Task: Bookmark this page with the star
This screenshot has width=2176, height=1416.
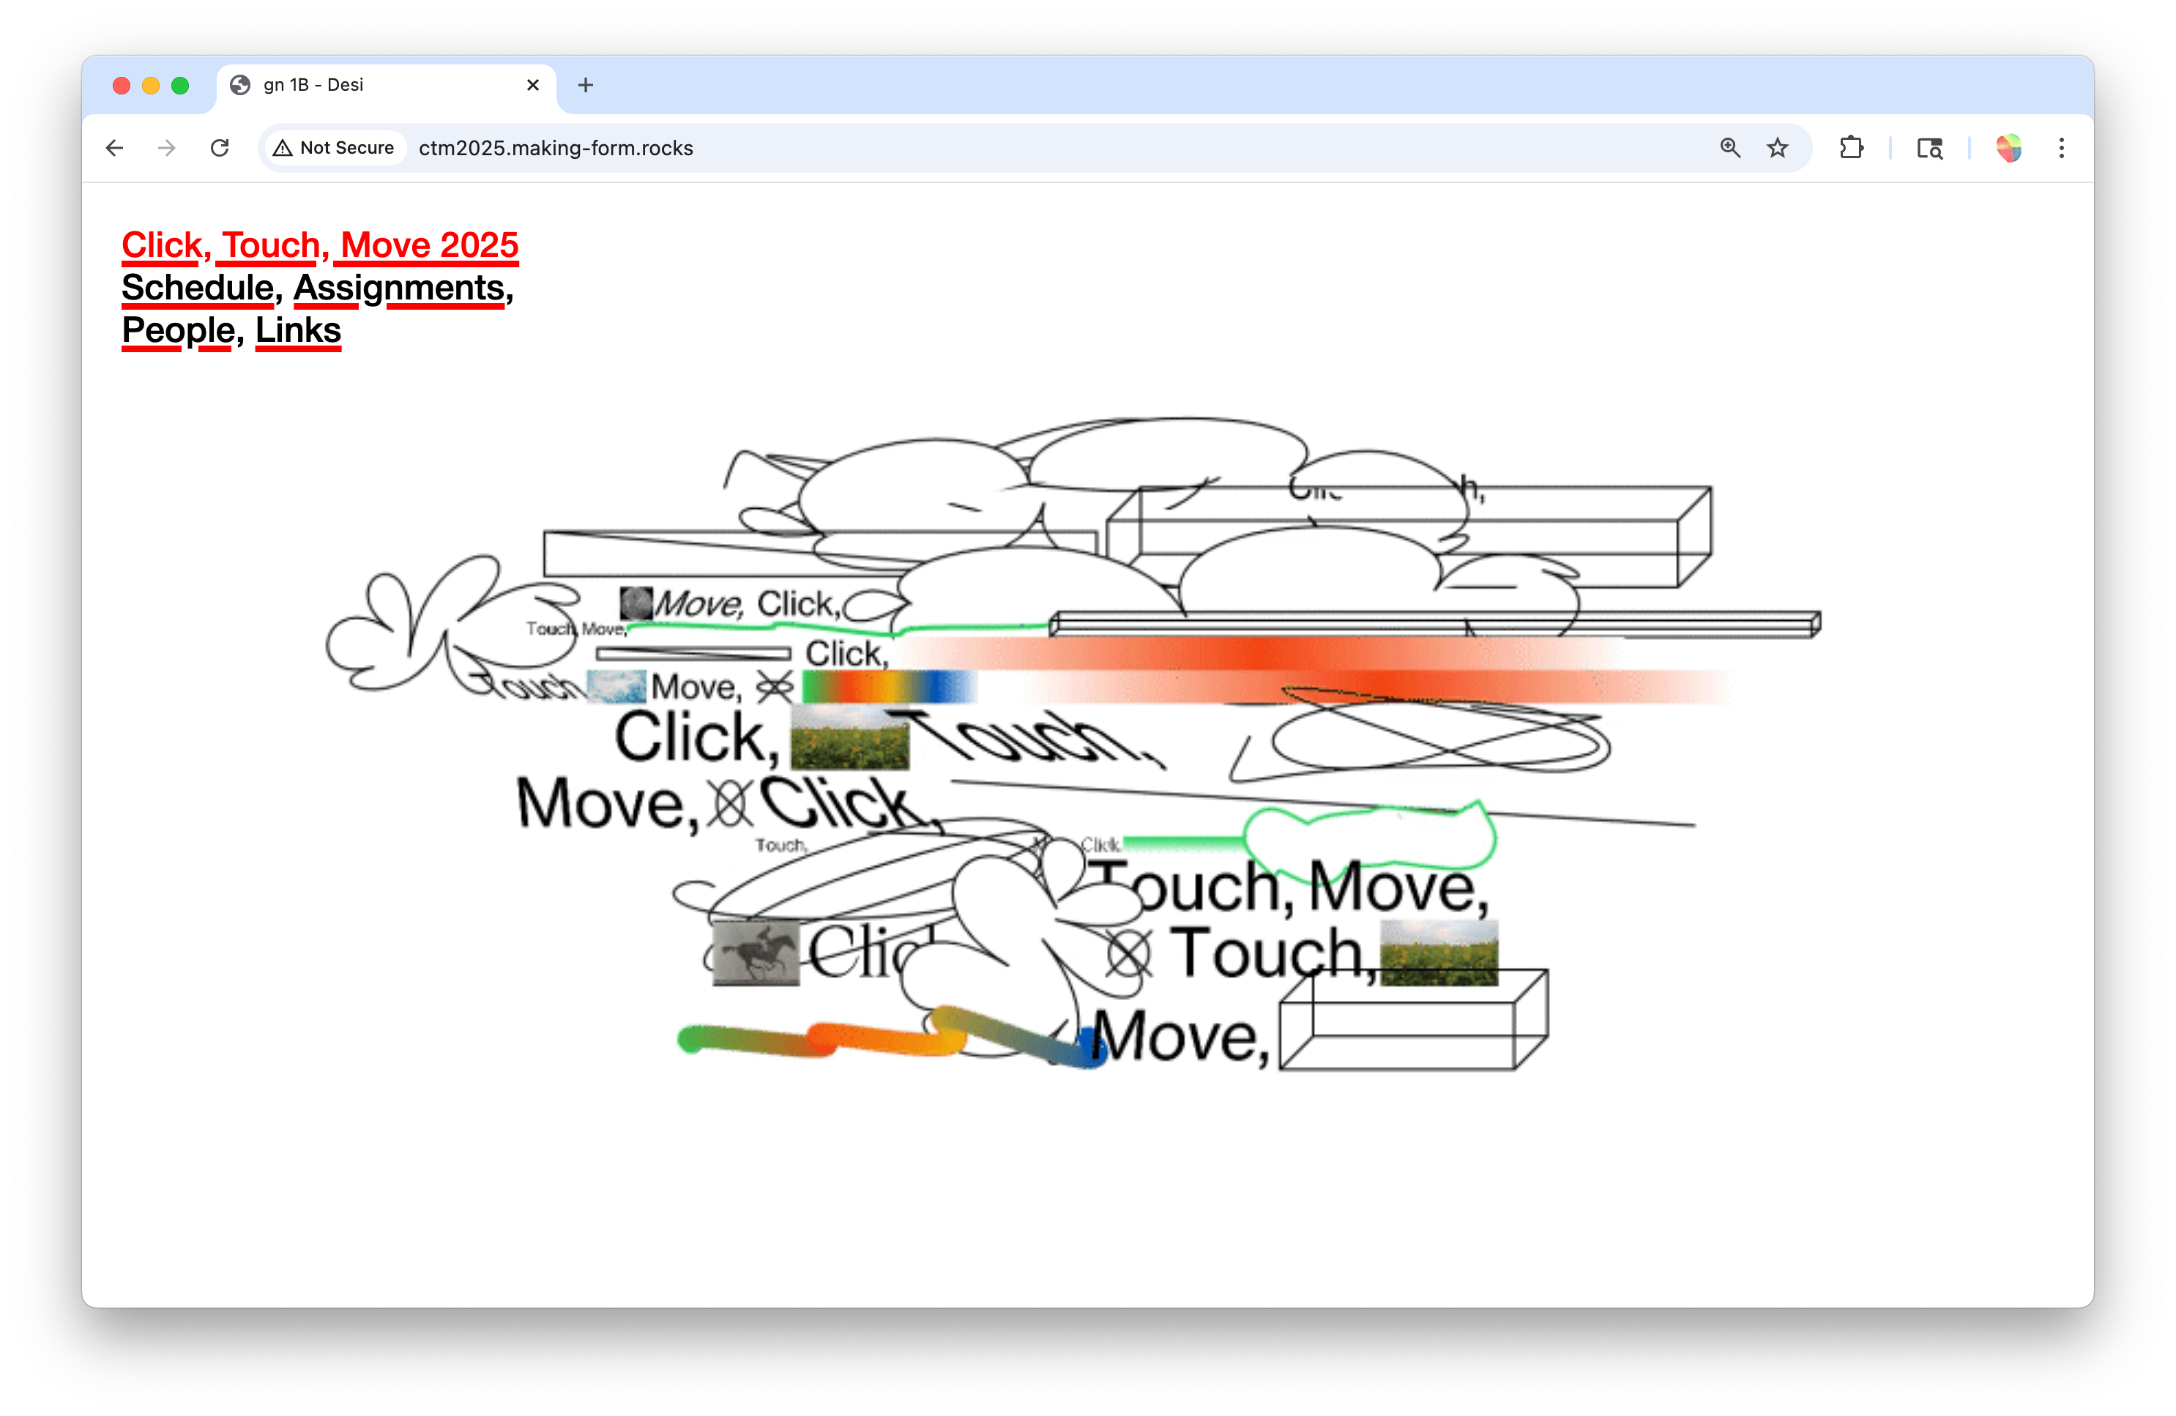Action: click(x=1778, y=148)
